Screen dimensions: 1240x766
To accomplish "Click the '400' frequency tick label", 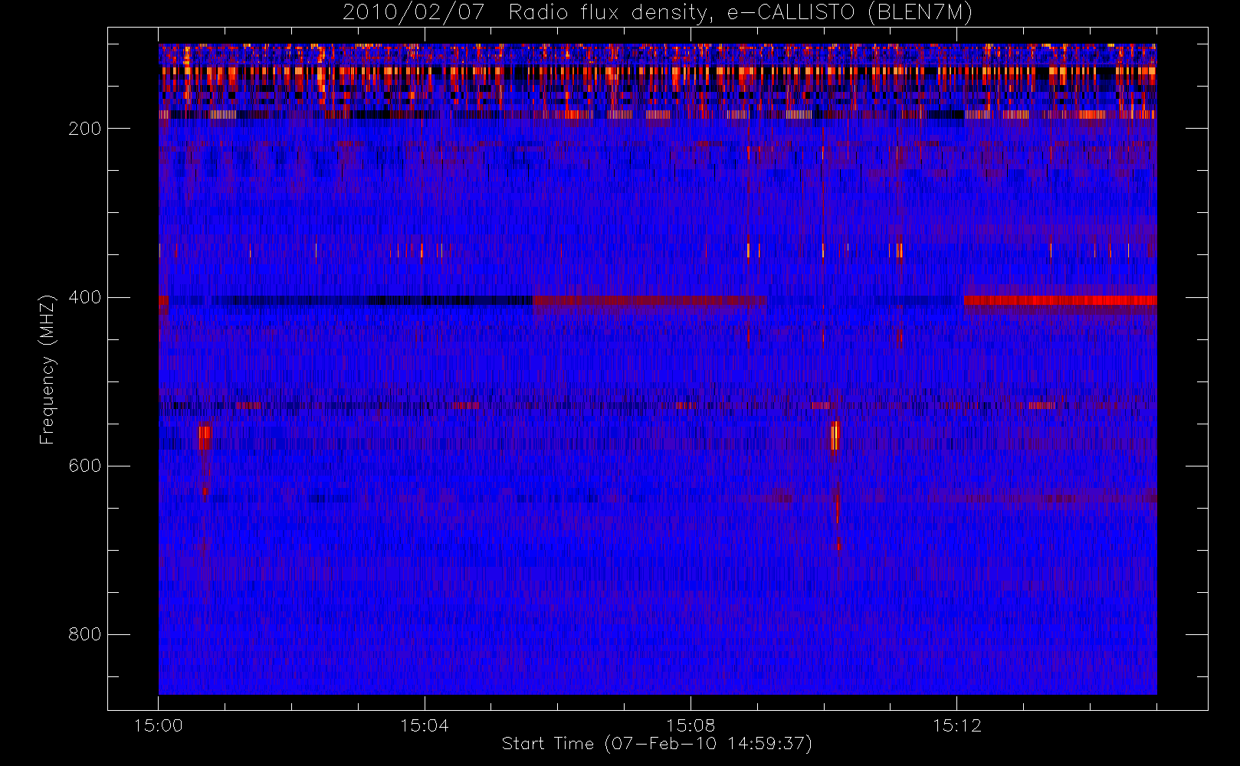I will click(84, 297).
